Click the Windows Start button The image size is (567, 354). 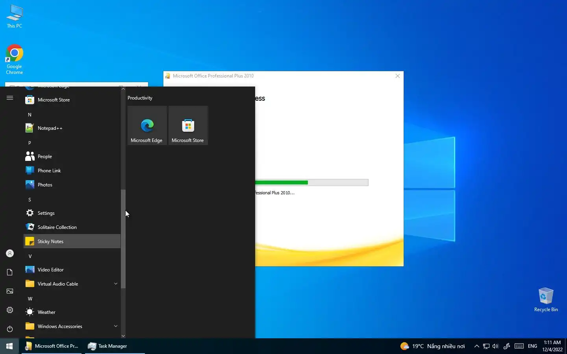[x=9, y=346]
